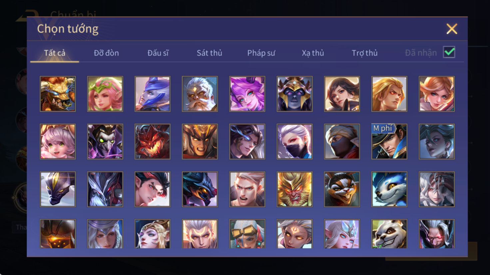Switch to the "Trợ thủ" tab

coord(365,53)
